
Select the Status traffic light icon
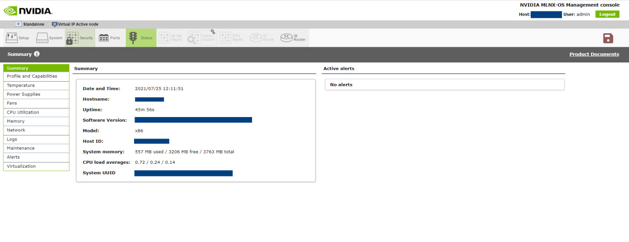click(133, 38)
